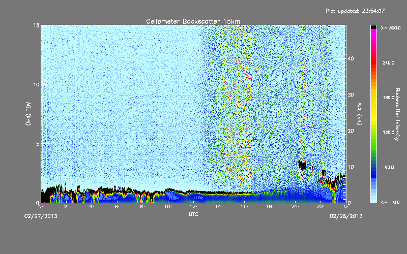
Task: Click the AGL (kft) right axis label
Action: click(360, 114)
